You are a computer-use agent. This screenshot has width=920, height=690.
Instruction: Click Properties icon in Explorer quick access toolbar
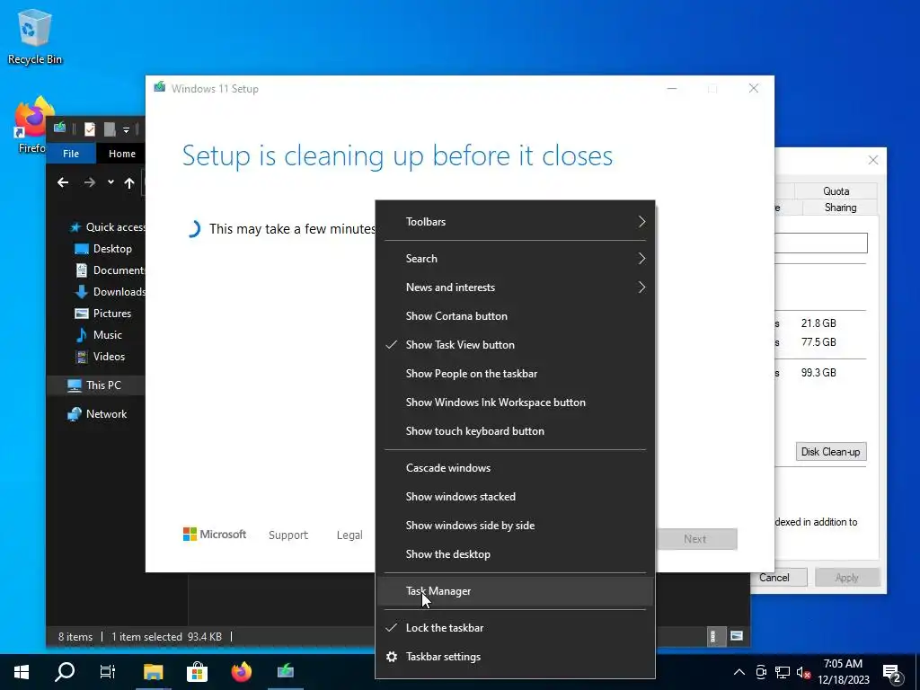coord(89,129)
